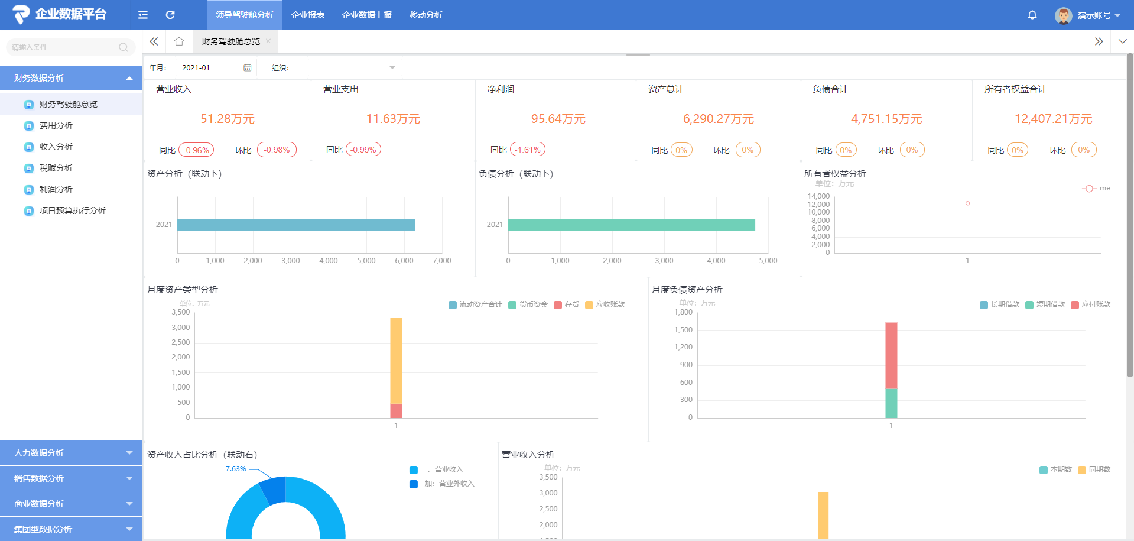Click the 2021 liability analysis green bar
Image resolution: width=1134 pixels, height=541 pixels.
point(632,225)
